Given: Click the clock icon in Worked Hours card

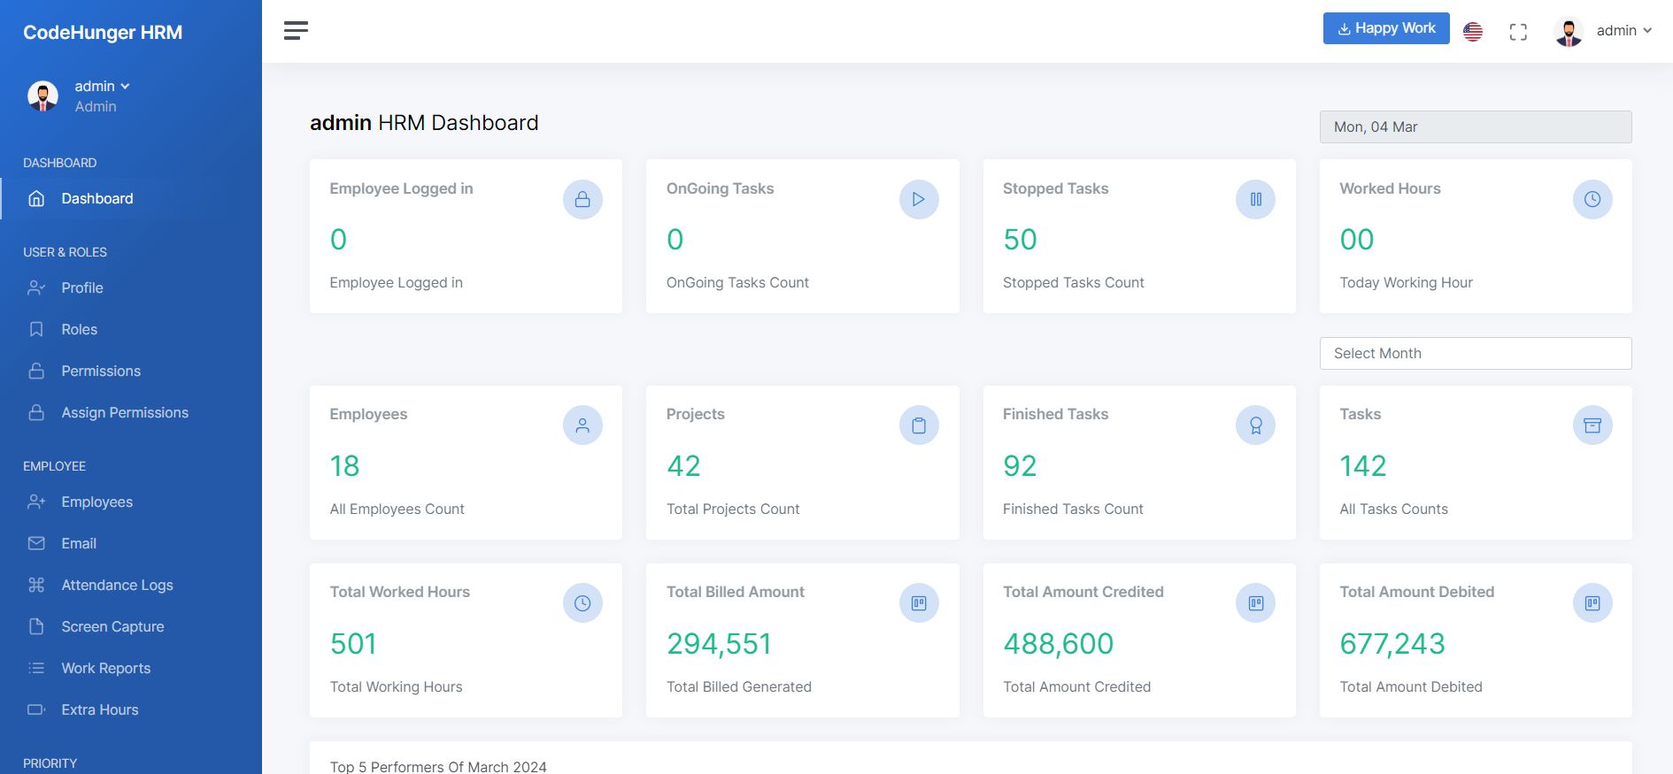Looking at the screenshot, I should (x=1592, y=200).
